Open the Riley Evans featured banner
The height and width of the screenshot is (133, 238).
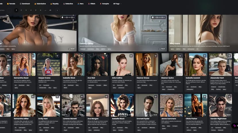pos(203,33)
